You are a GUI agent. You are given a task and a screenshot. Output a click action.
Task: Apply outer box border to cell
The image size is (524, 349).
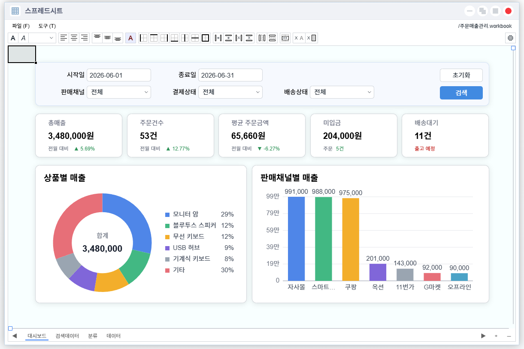coord(206,38)
